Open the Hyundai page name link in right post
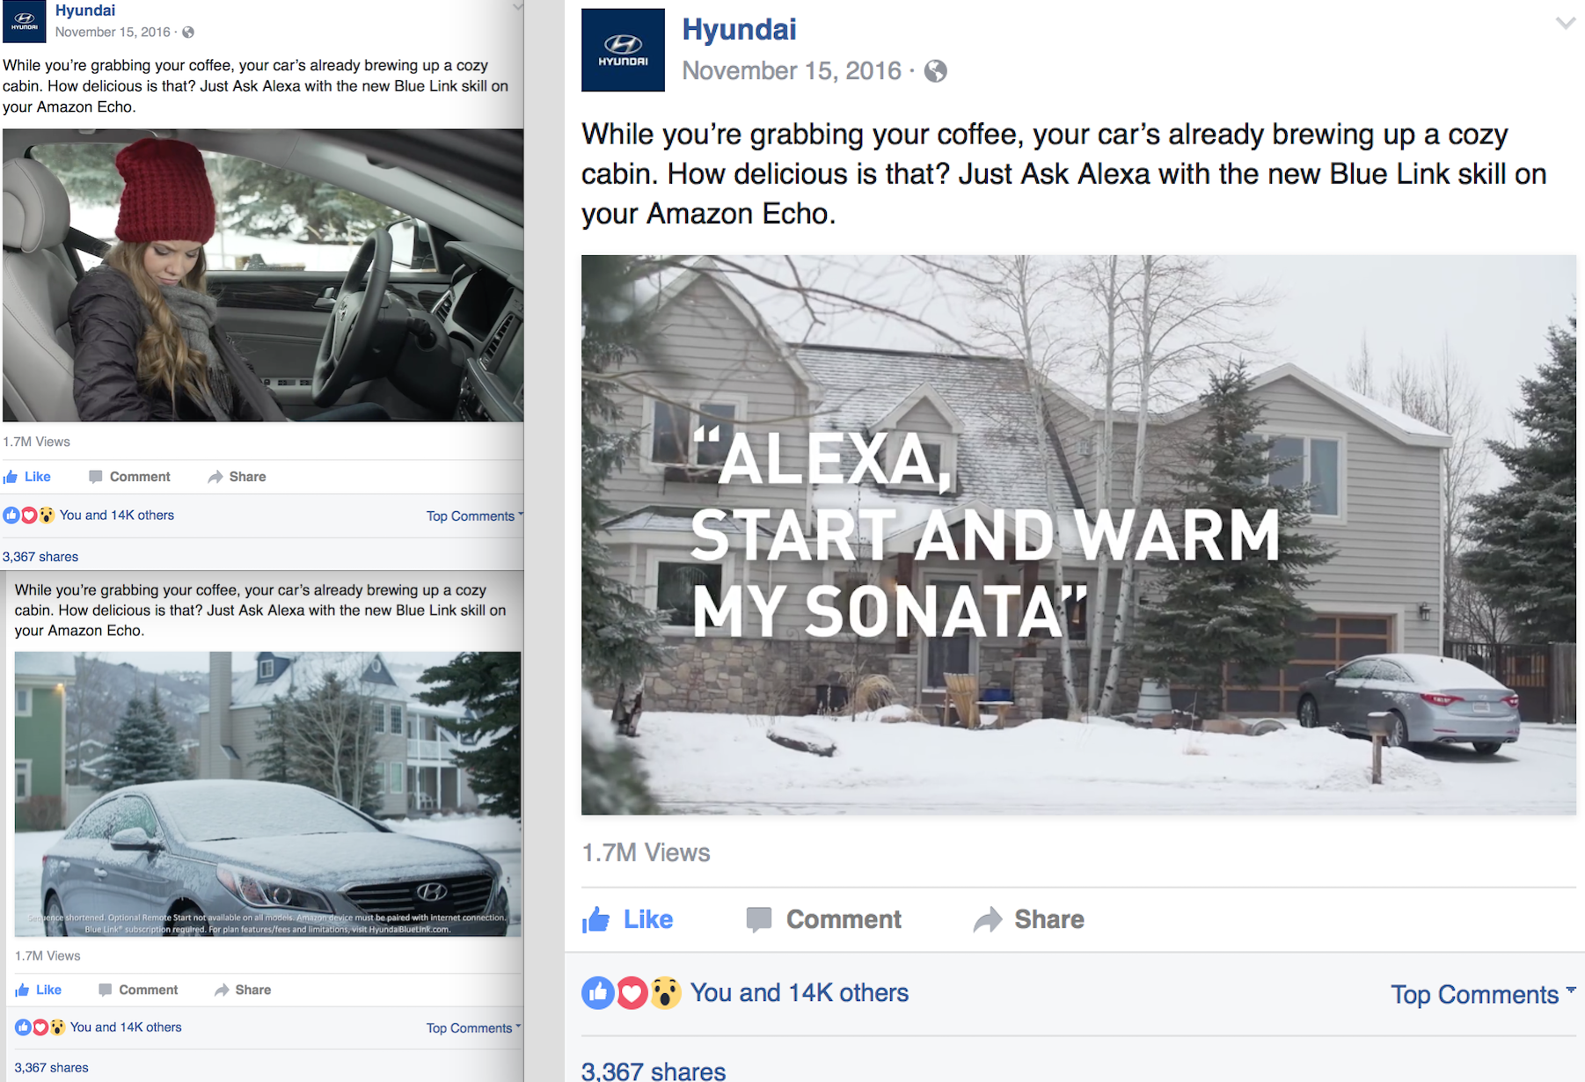1585x1082 pixels. tap(739, 30)
